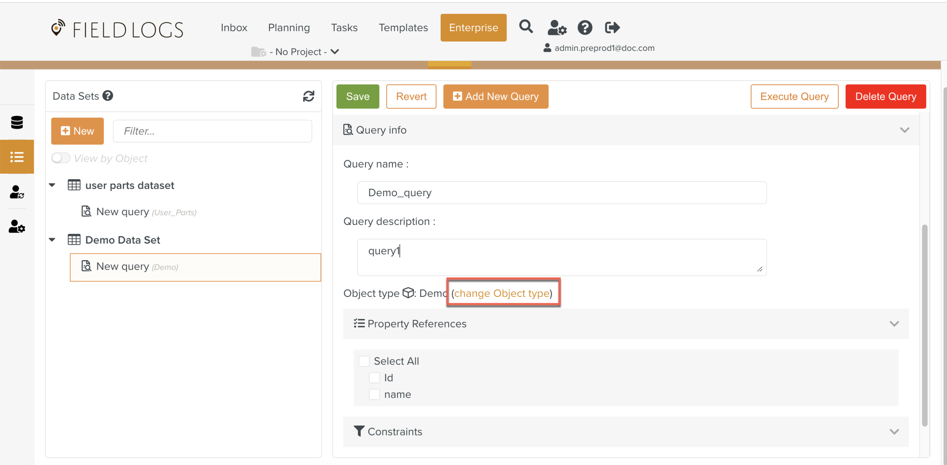Click the logout arrow icon
The height and width of the screenshot is (465, 947).
point(612,28)
